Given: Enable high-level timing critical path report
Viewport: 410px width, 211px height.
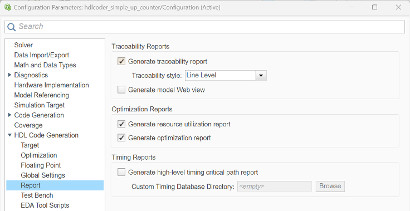Looking at the screenshot, I should pos(121,172).
